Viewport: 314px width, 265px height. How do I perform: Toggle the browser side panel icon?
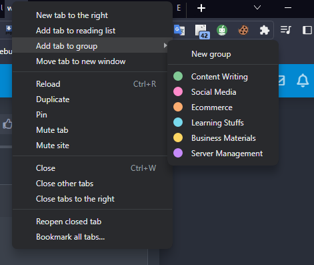click(x=307, y=30)
